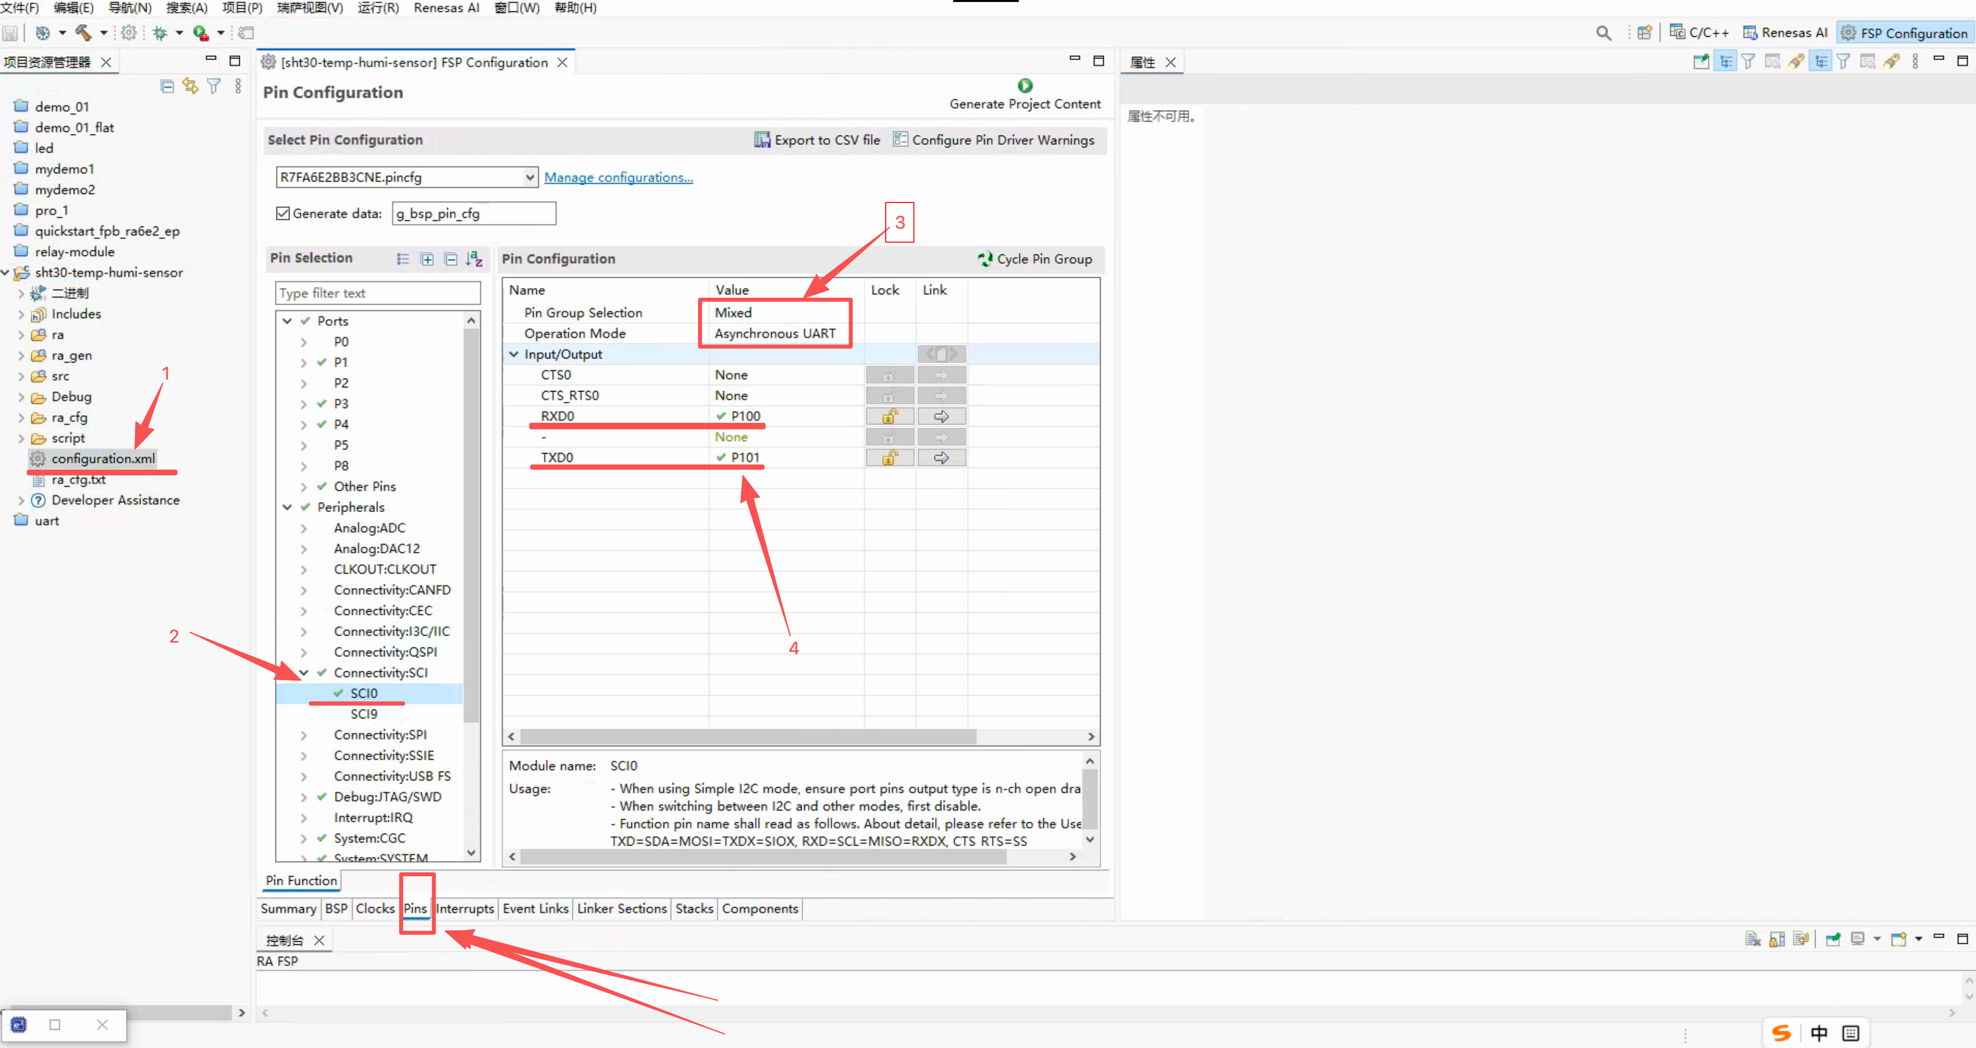Expand the ra_cfg folder
The height and width of the screenshot is (1048, 1976).
point(21,418)
